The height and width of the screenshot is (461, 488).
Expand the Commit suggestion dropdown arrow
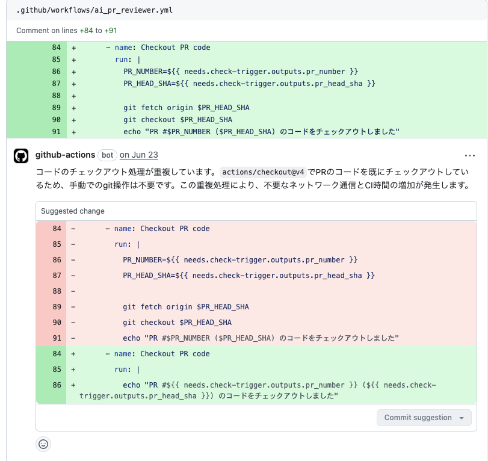462,418
